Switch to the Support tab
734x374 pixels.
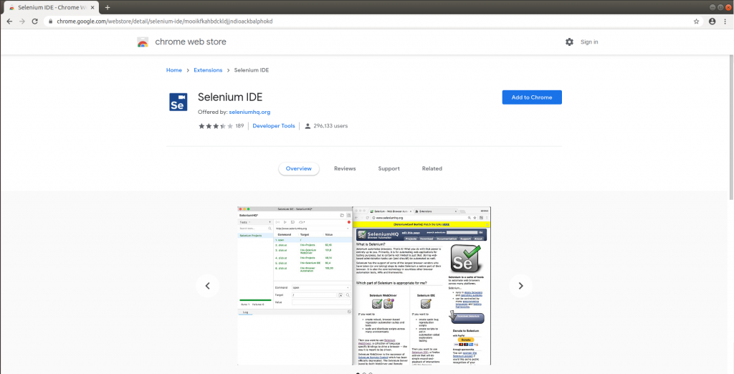(x=389, y=169)
